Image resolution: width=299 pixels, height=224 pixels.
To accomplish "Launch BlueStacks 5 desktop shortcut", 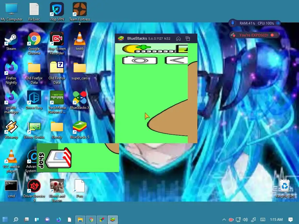I will (79, 130).
